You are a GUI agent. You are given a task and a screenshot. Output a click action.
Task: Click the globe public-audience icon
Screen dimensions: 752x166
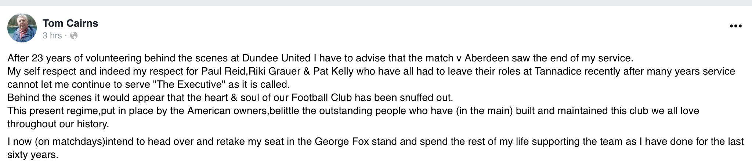click(74, 35)
